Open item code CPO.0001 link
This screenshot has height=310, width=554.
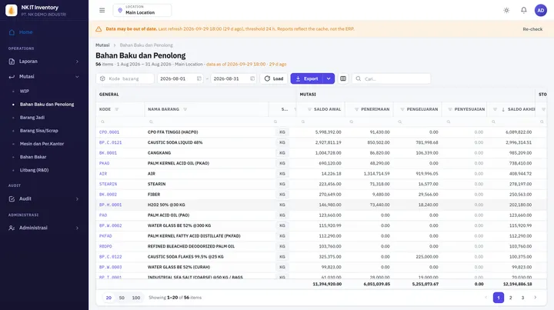pos(109,132)
